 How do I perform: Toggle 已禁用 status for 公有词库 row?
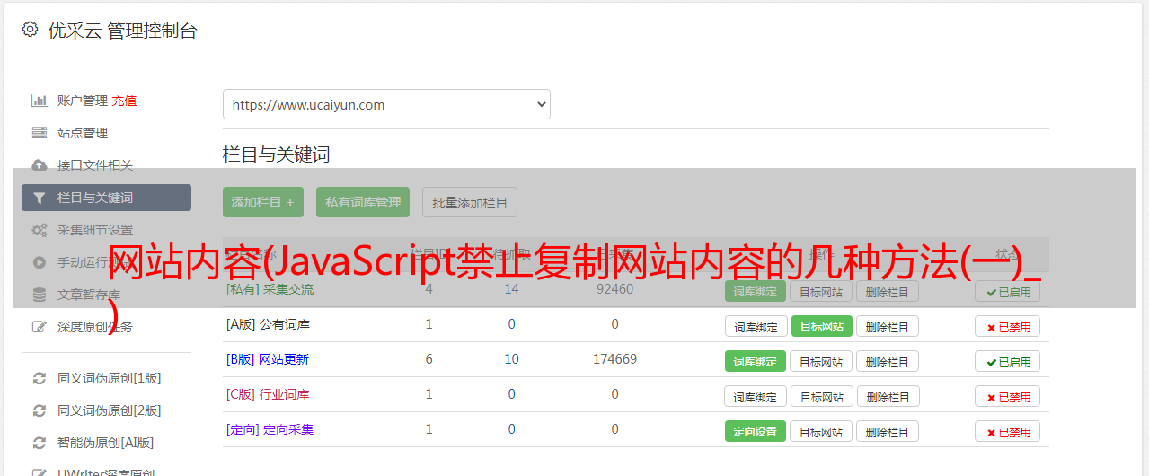[x=1007, y=327]
